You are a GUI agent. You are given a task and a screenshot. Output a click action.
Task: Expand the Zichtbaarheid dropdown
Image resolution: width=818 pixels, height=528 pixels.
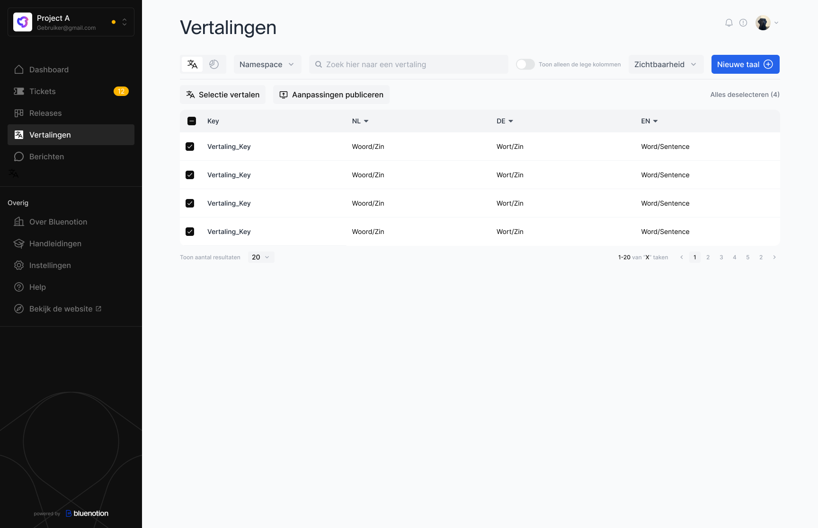tap(666, 64)
